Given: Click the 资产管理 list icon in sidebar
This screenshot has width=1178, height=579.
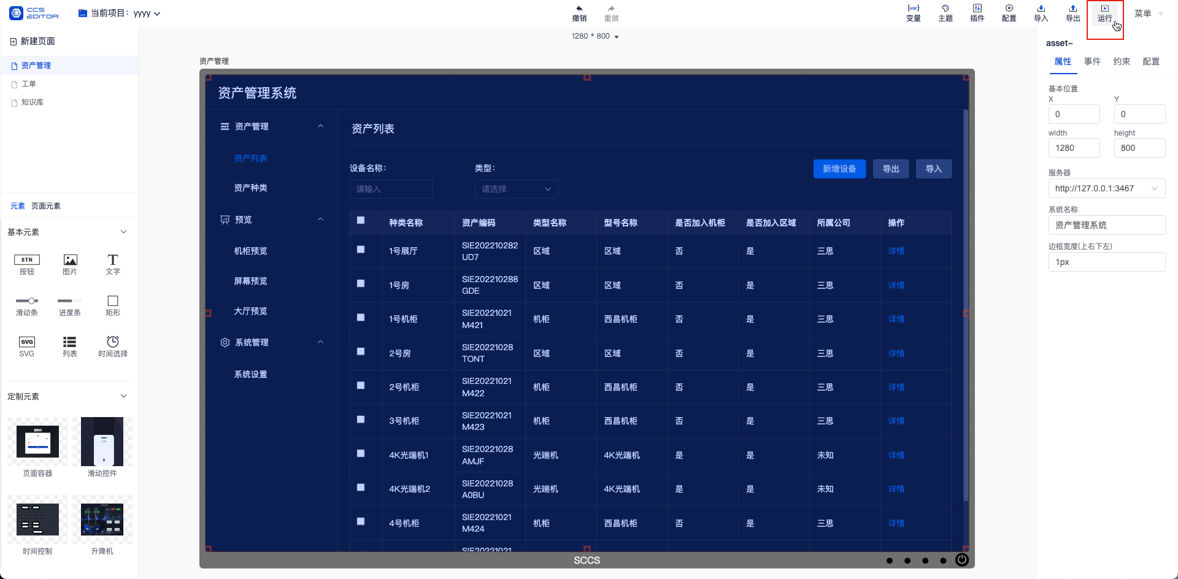Looking at the screenshot, I should tap(225, 126).
